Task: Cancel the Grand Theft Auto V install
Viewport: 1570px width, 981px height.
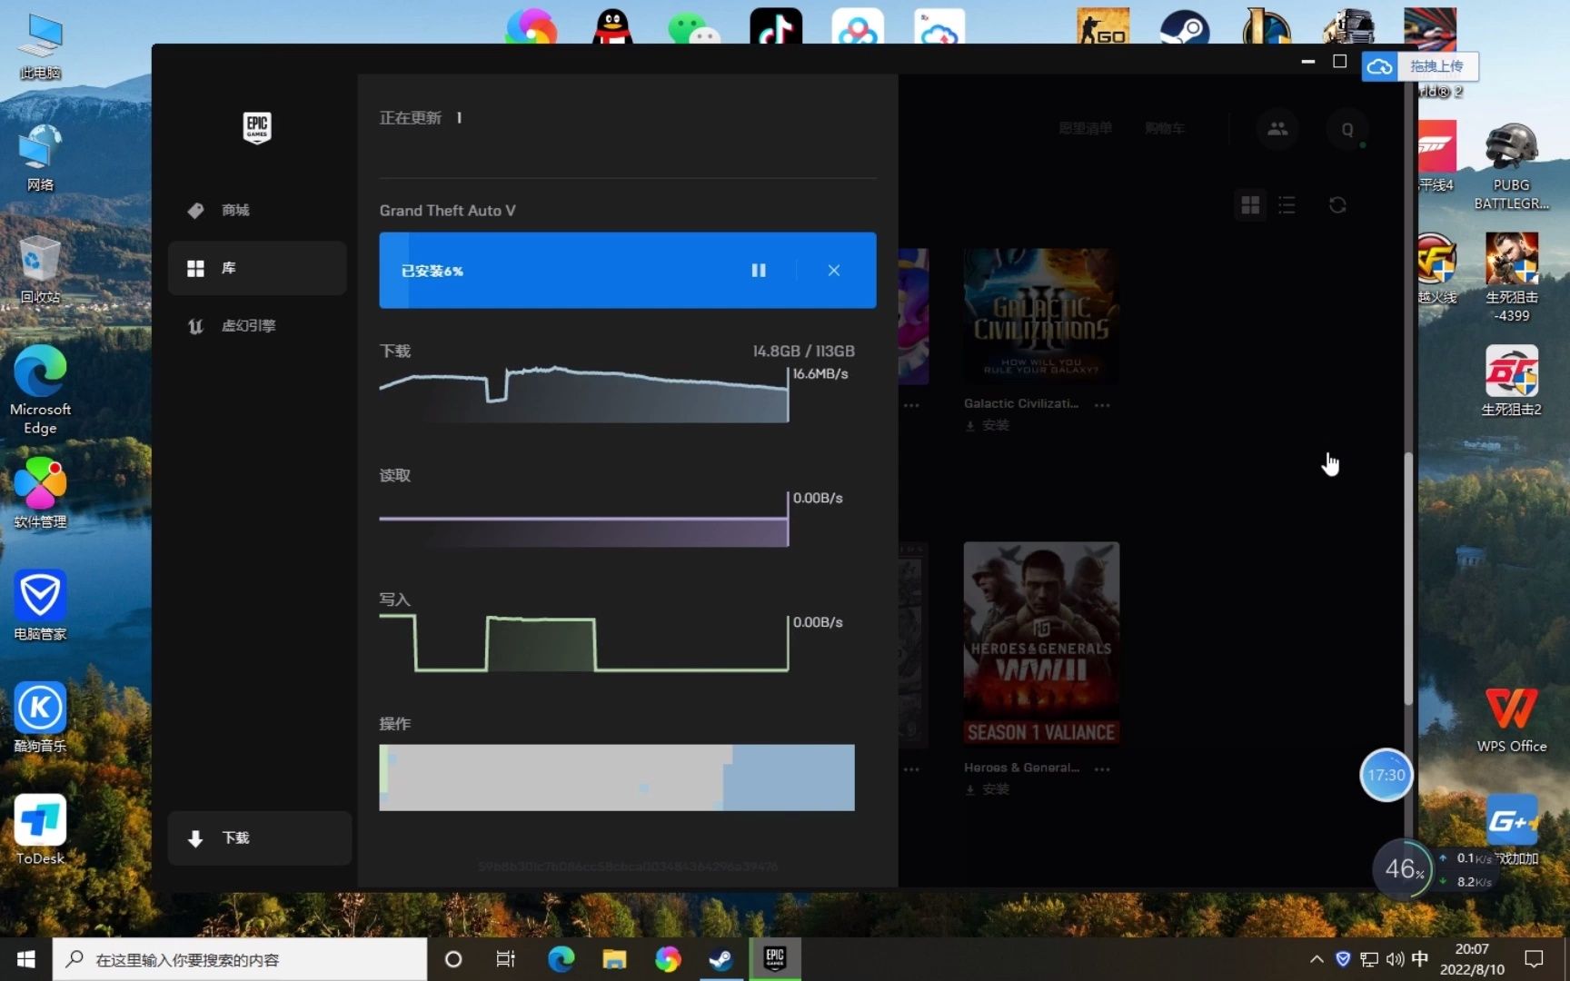Action: (x=833, y=271)
